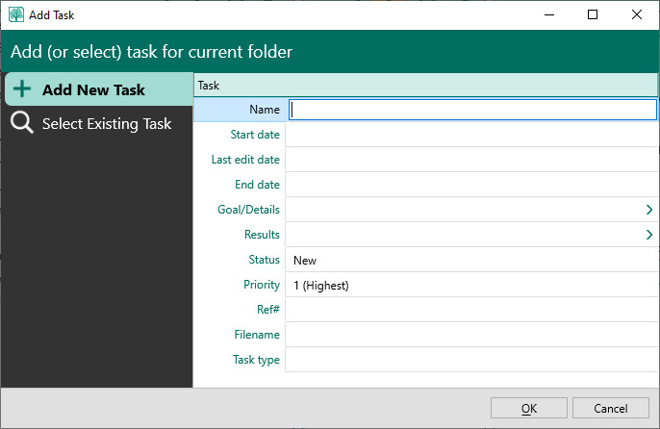The width and height of the screenshot is (660, 429).
Task: Click the plus icon beside Add New Task
Action: [x=22, y=89]
